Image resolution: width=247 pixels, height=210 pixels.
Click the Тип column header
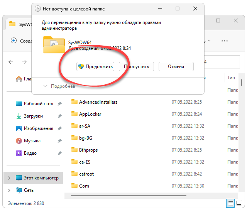231,78
